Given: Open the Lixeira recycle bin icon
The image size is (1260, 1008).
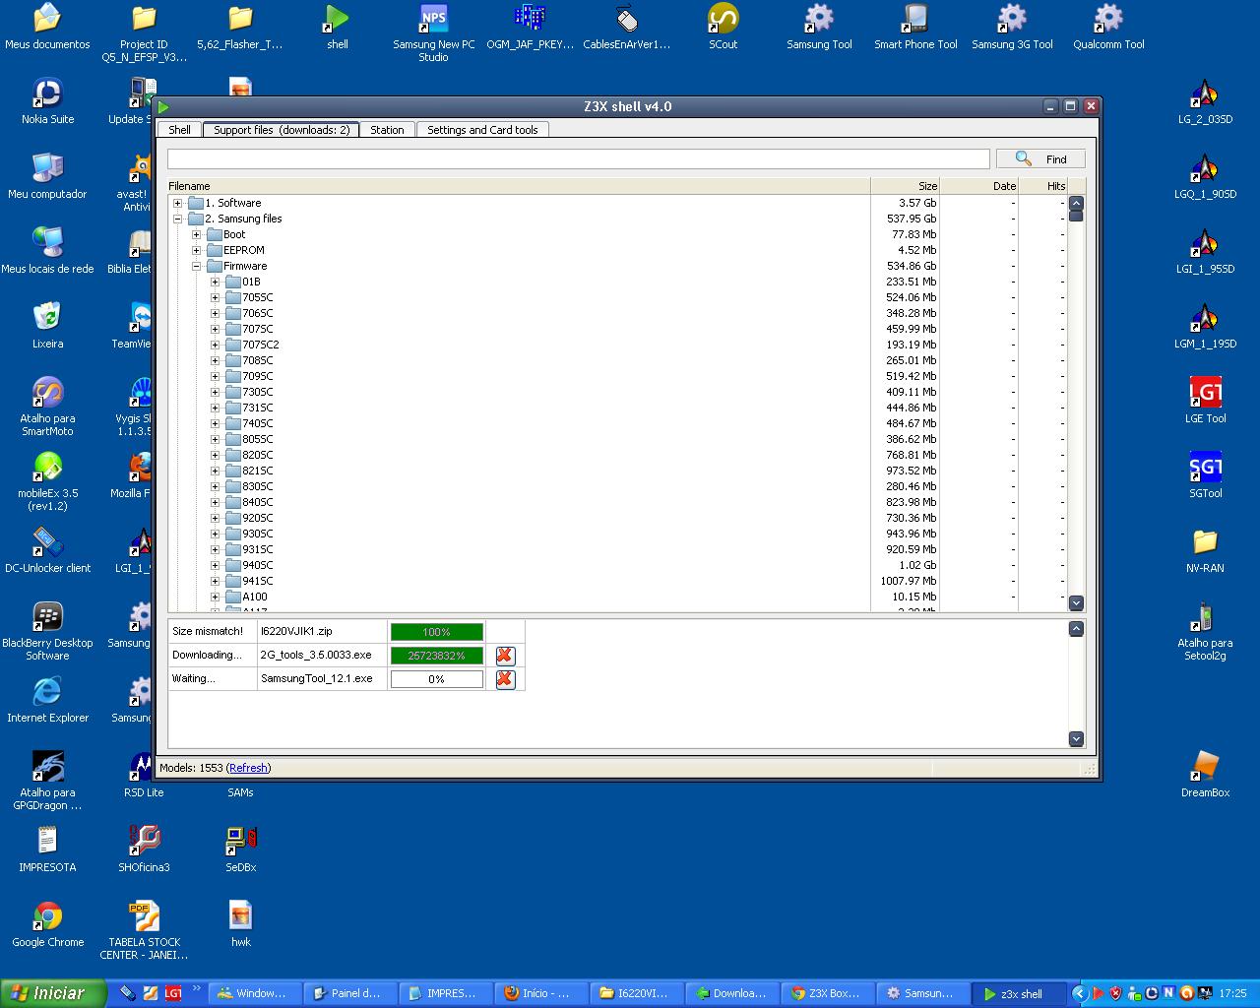Looking at the screenshot, I should 47,326.
